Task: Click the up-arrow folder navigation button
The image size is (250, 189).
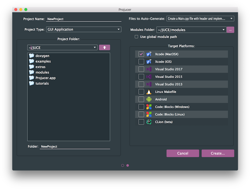Action: [104, 47]
